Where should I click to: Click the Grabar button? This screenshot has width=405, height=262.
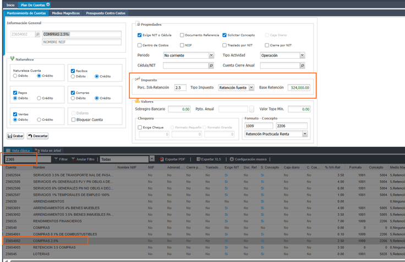(x=15, y=136)
